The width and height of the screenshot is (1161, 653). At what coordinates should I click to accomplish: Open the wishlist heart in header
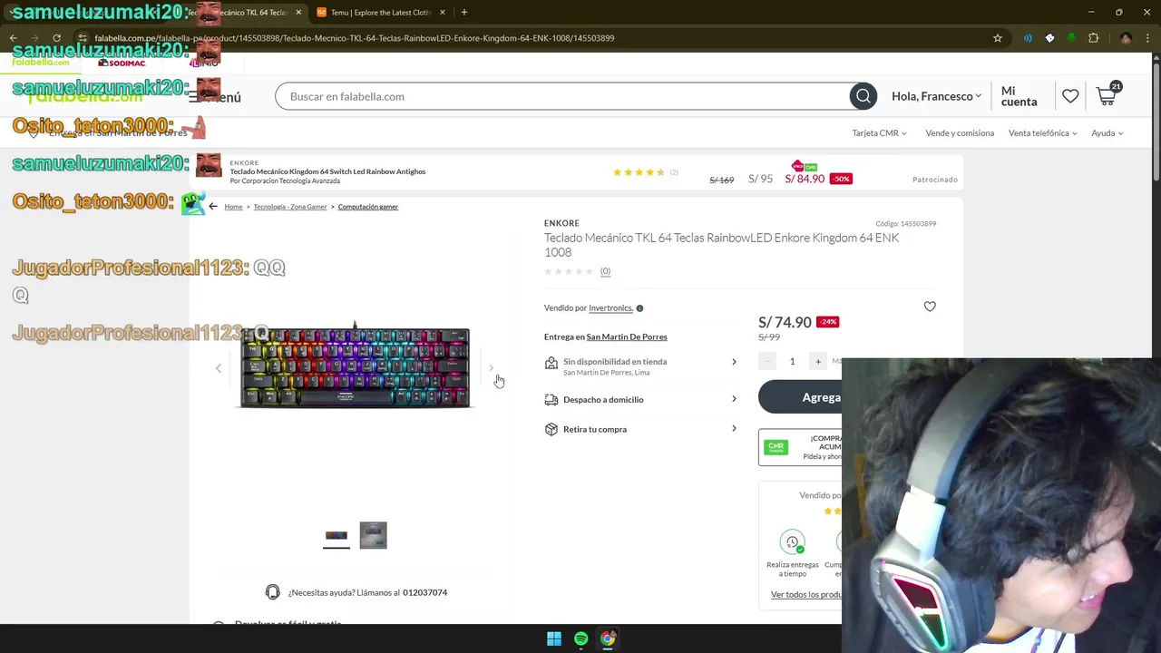point(1070,96)
